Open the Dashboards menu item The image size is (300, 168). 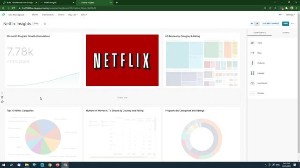click(x=48, y=14)
